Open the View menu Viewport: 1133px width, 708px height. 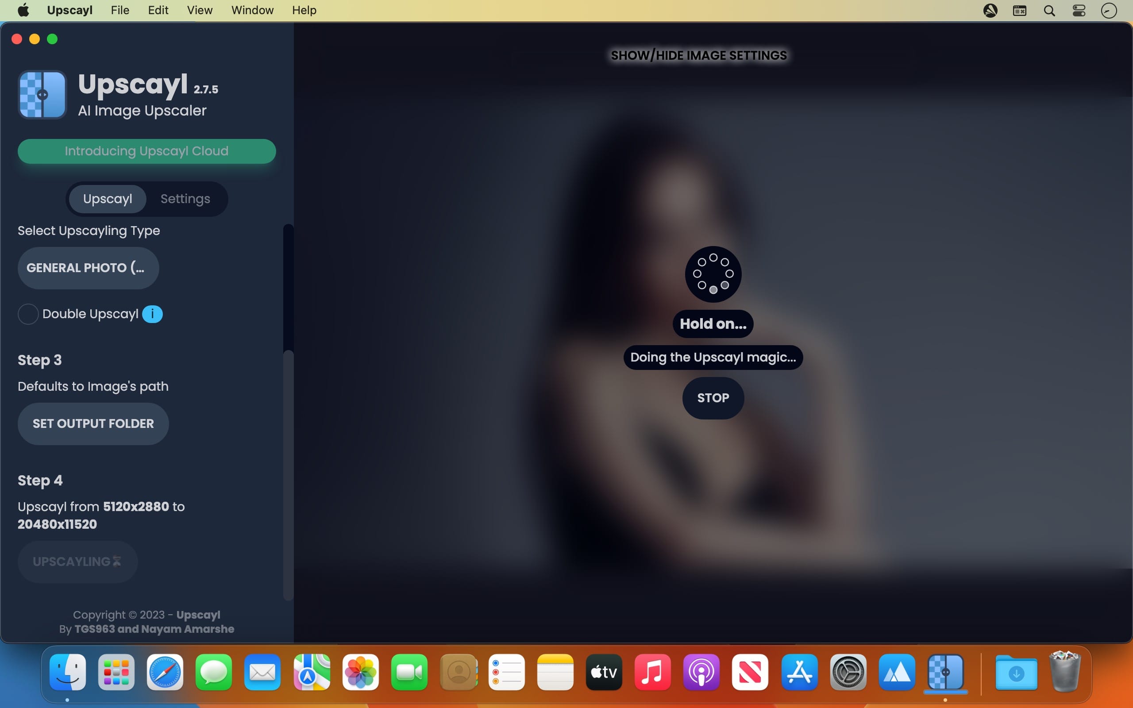click(200, 10)
